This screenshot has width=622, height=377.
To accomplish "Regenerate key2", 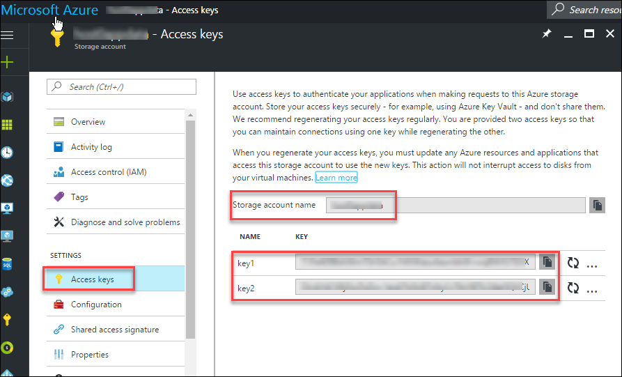I will click(x=573, y=288).
